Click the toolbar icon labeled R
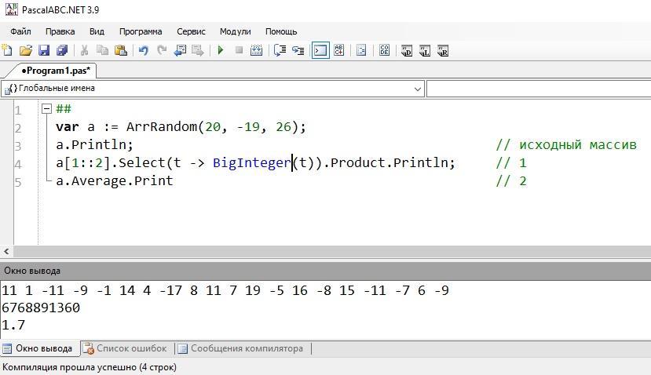Screen dimensions: 651x375 coord(443,51)
